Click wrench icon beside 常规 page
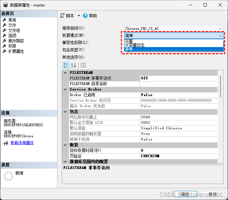Viewport: 228px width, 200px height. (5, 20)
